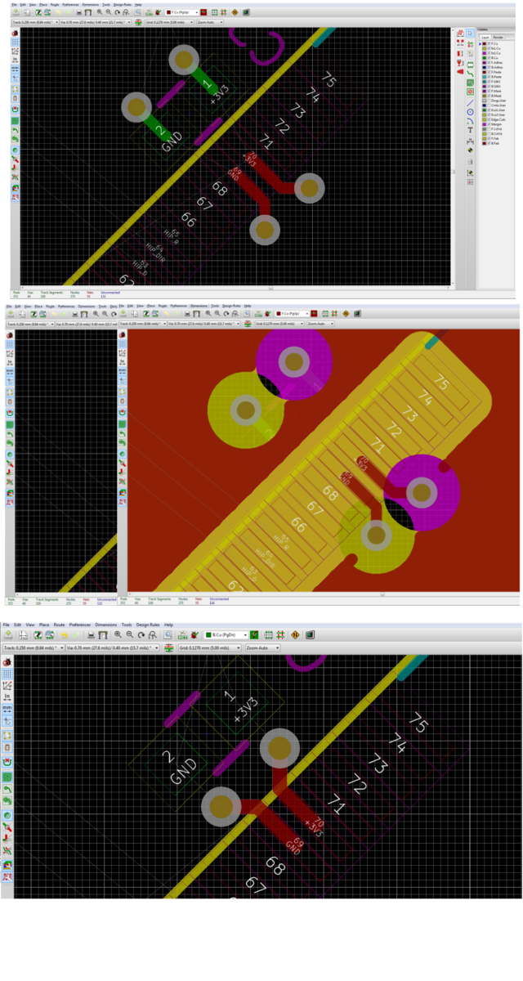
Task: Open Help menu in bottom window
Action: click(x=169, y=625)
